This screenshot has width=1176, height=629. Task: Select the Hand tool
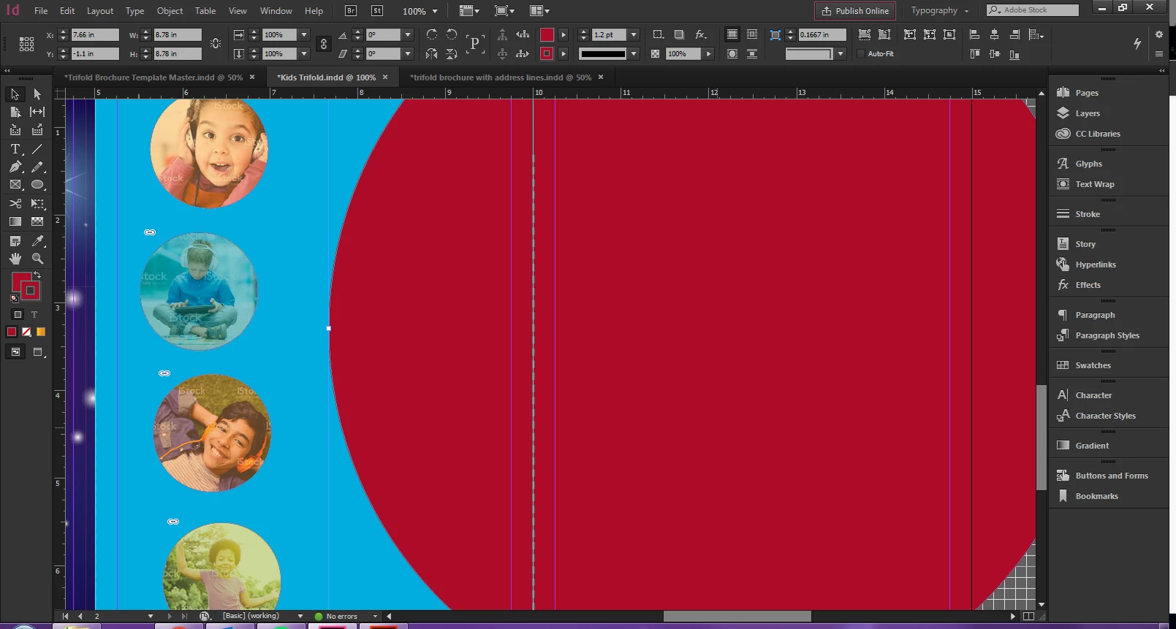[x=15, y=259]
